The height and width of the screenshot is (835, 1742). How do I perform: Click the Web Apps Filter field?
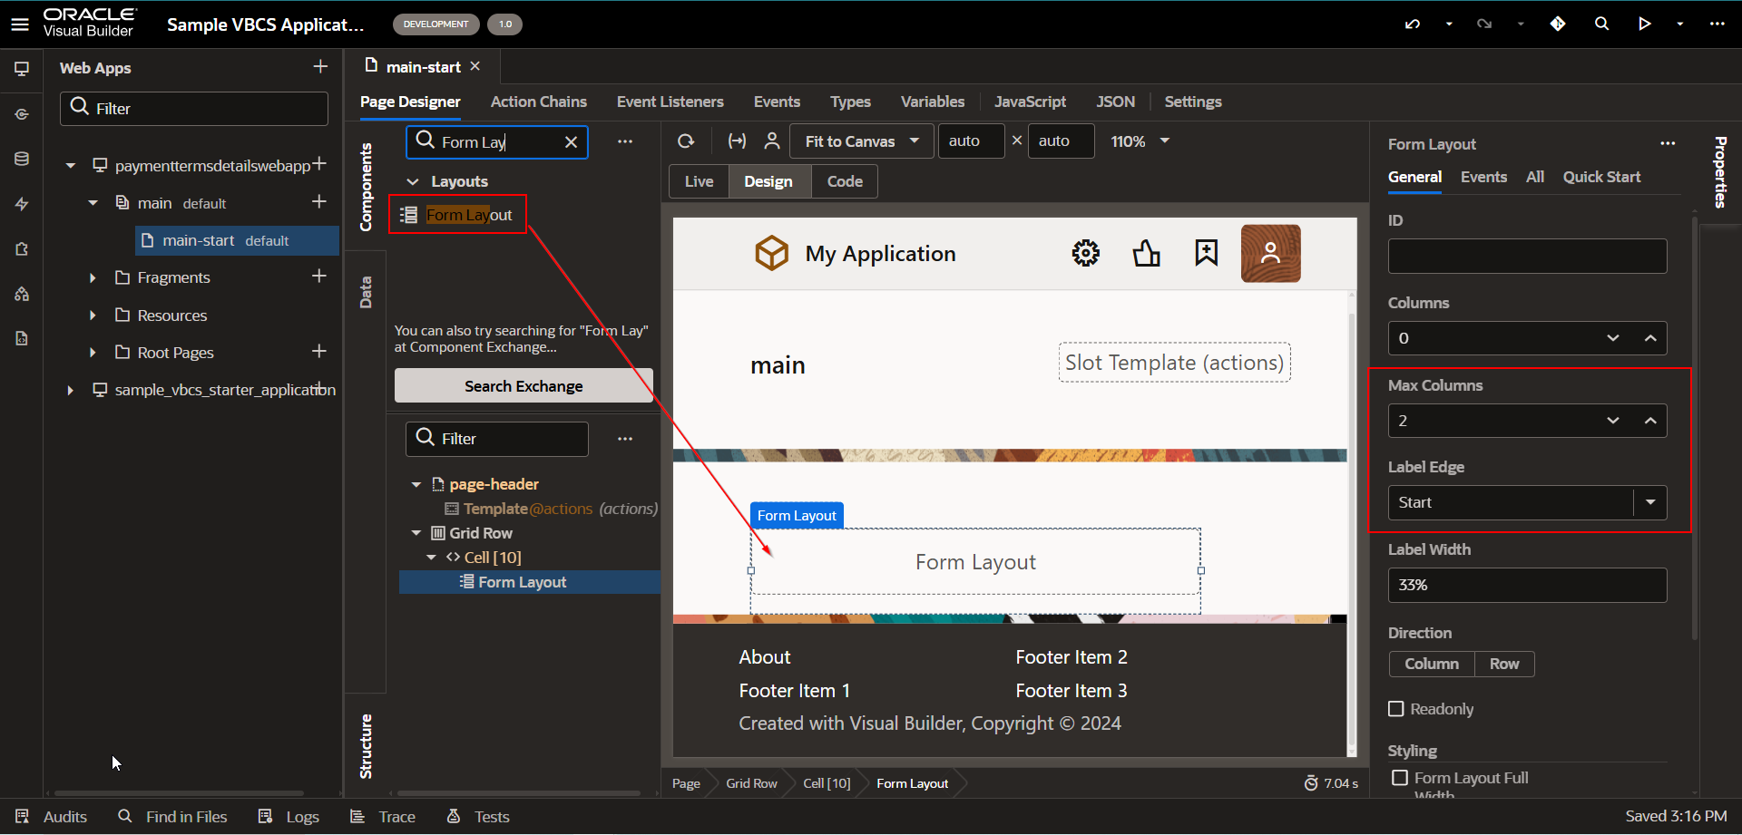tap(194, 109)
